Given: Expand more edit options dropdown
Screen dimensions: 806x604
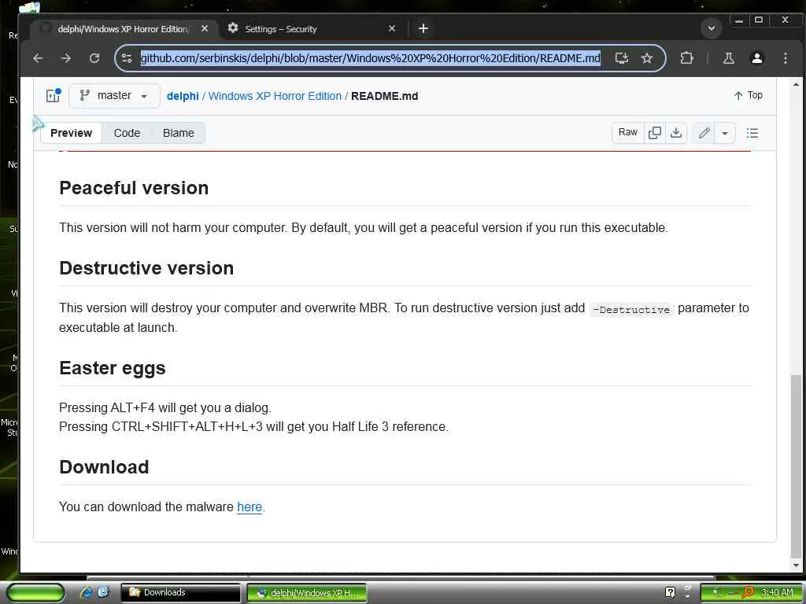Looking at the screenshot, I should tap(725, 133).
